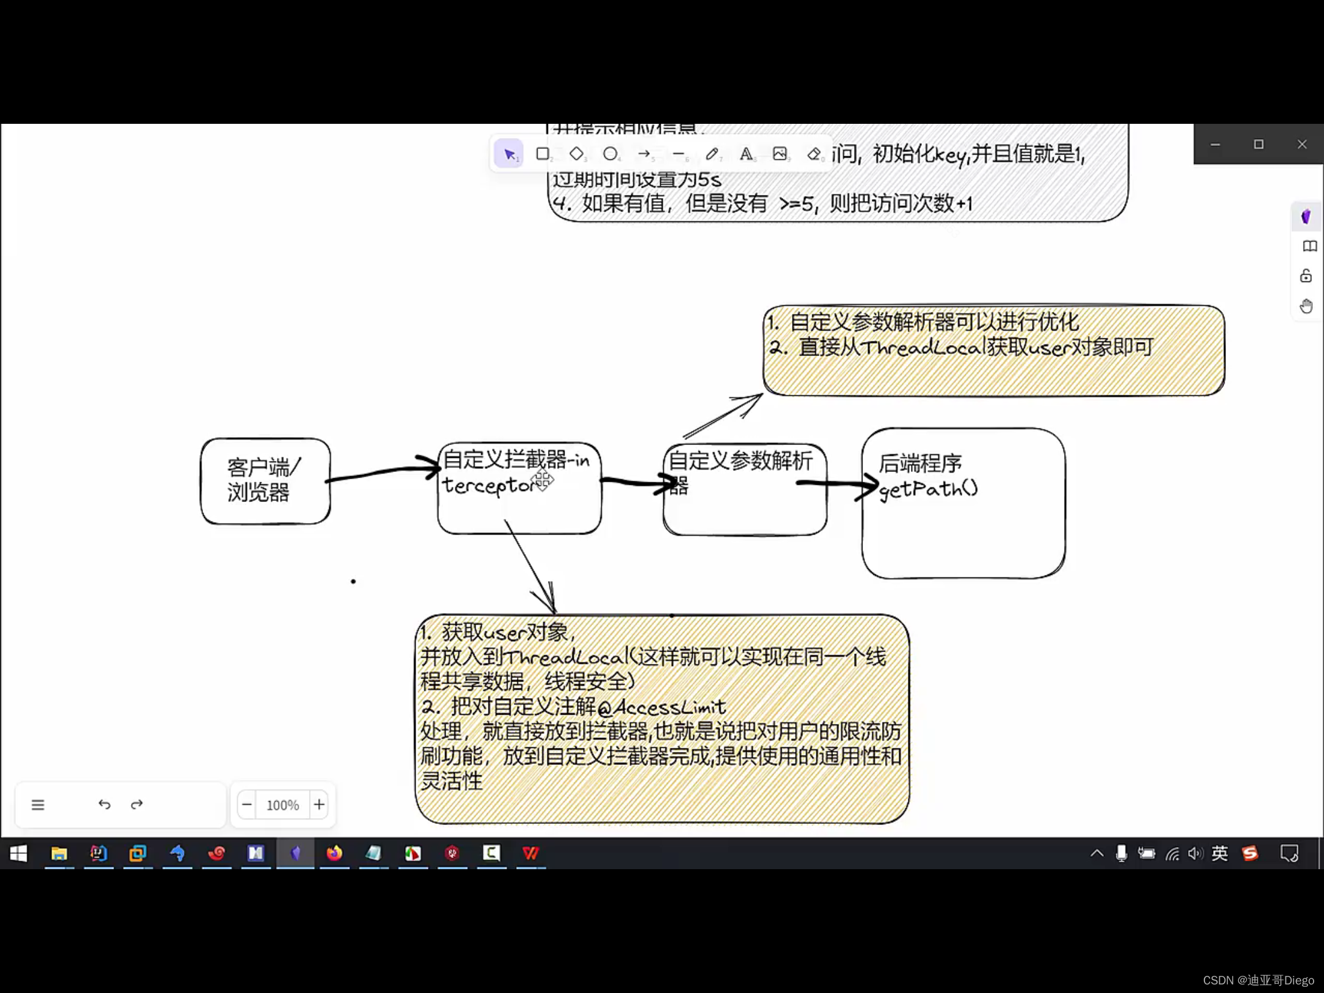1324x993 pixels.
Task: Open the notification center icon
Action: (x=1289, y=853)
